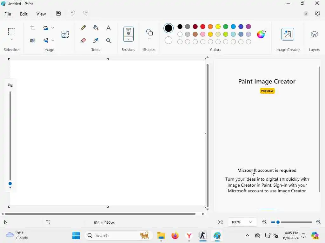Select the Pencil tool
Viewport: 325px width, 243px height.
[x=83, y=28]
